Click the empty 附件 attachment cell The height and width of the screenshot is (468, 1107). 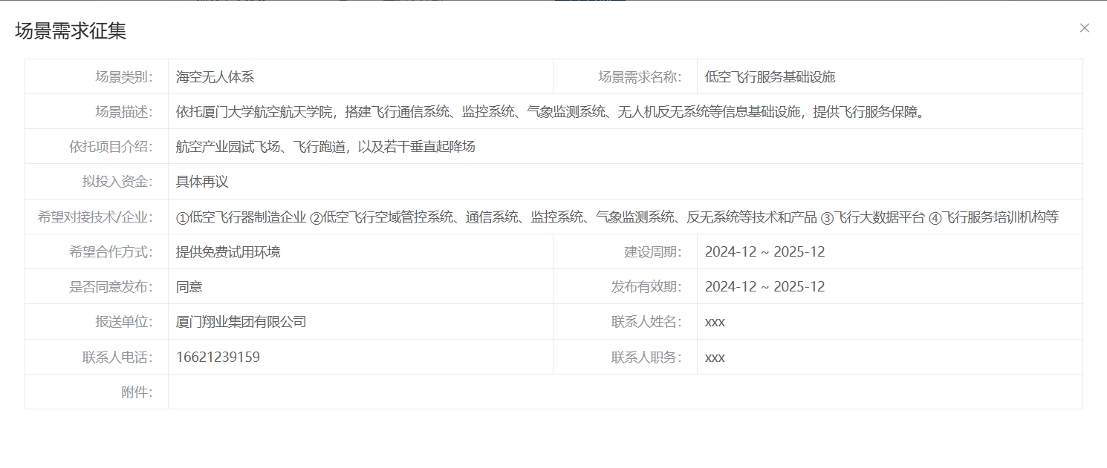point(624,392)
